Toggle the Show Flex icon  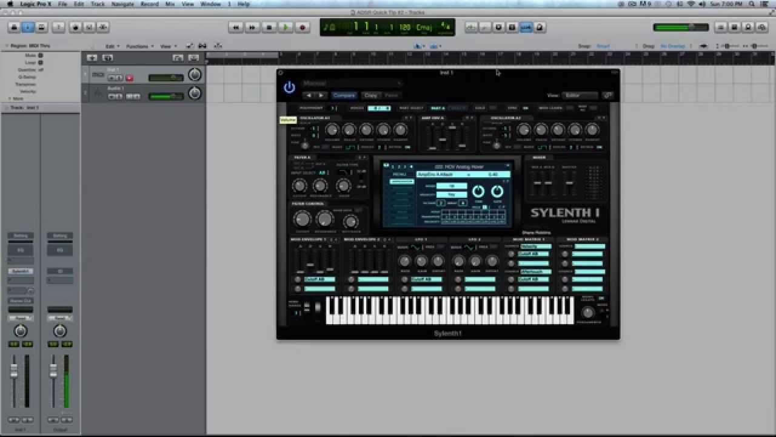[202, 46]
